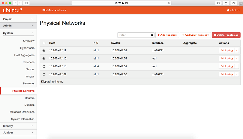
Task: Click Edit Topology for 10.206.44.116 eth1
Action: (x=227, y=58)
